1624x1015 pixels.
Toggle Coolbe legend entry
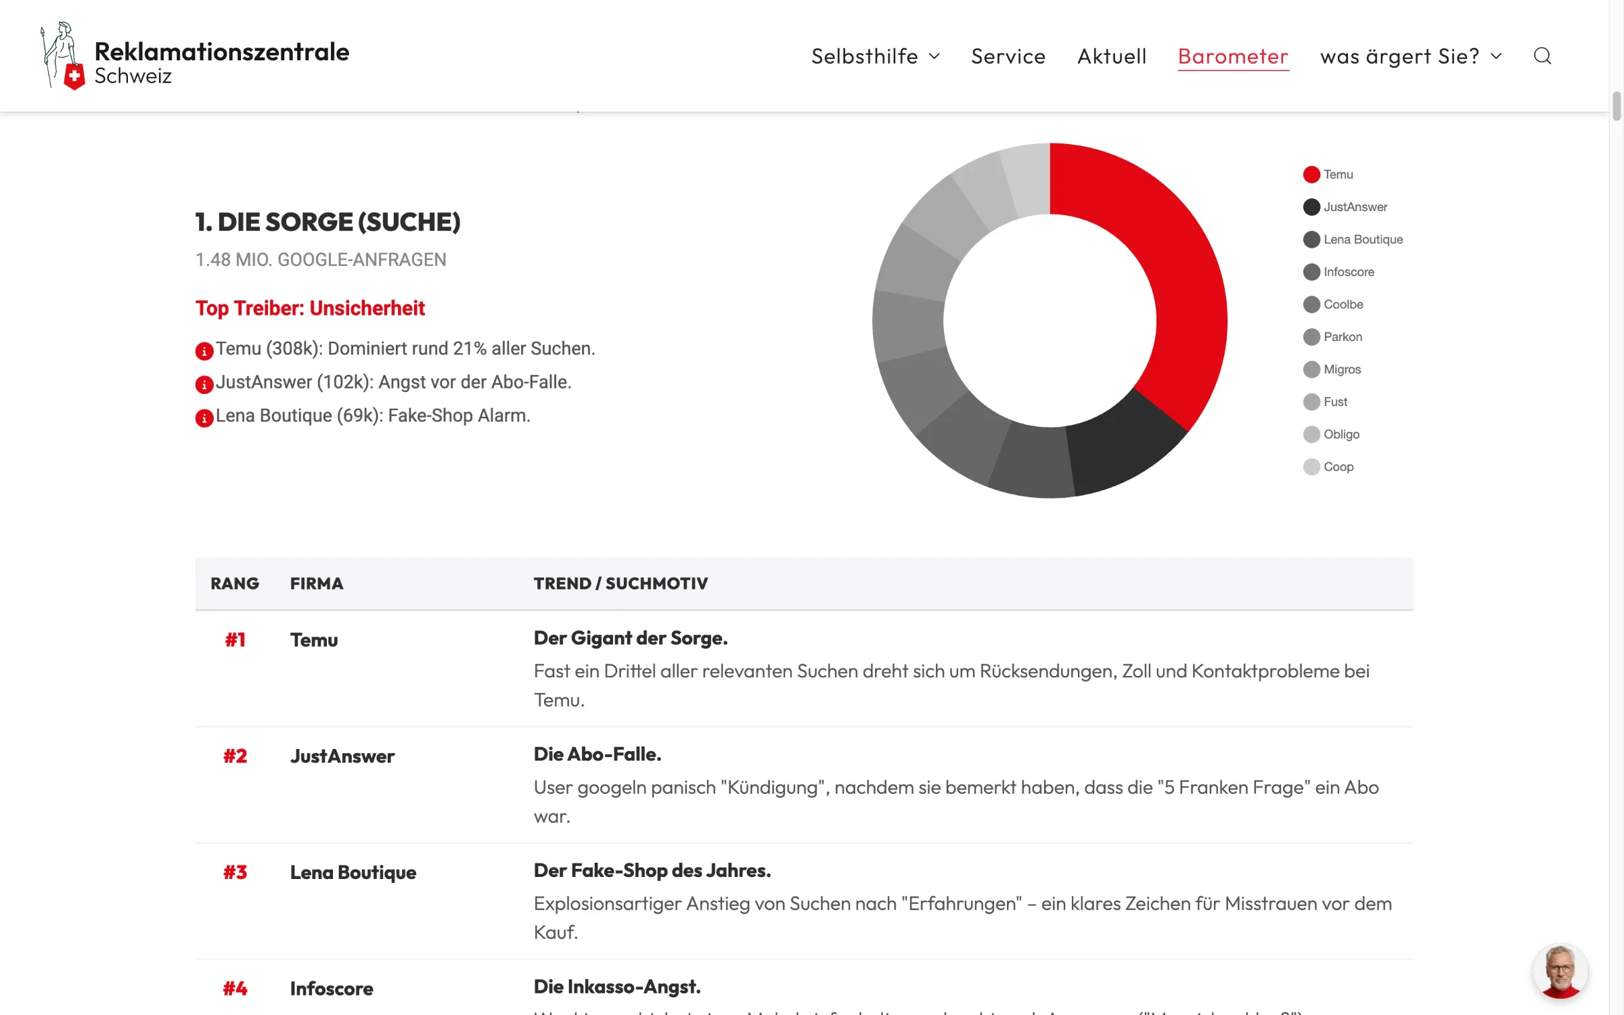tap(1333, 304)
